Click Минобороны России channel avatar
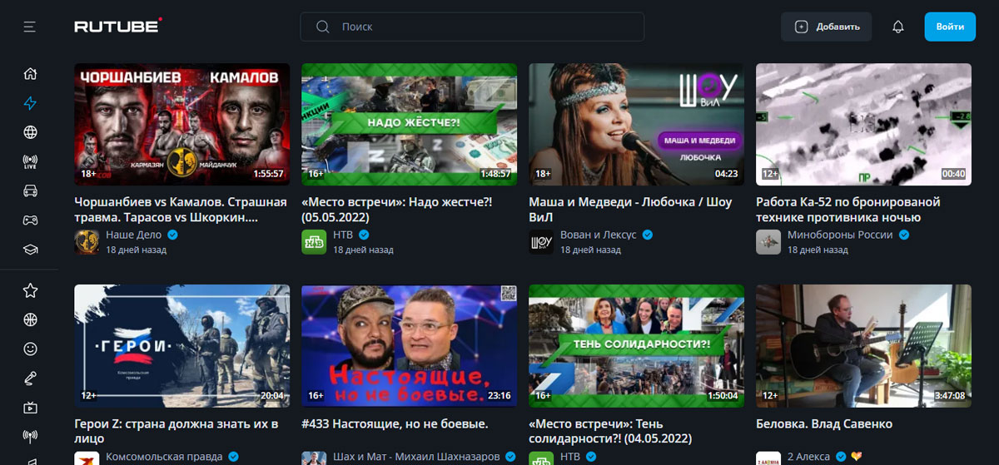The height and width of the screenshot is (465, 999). pos(768,242)
